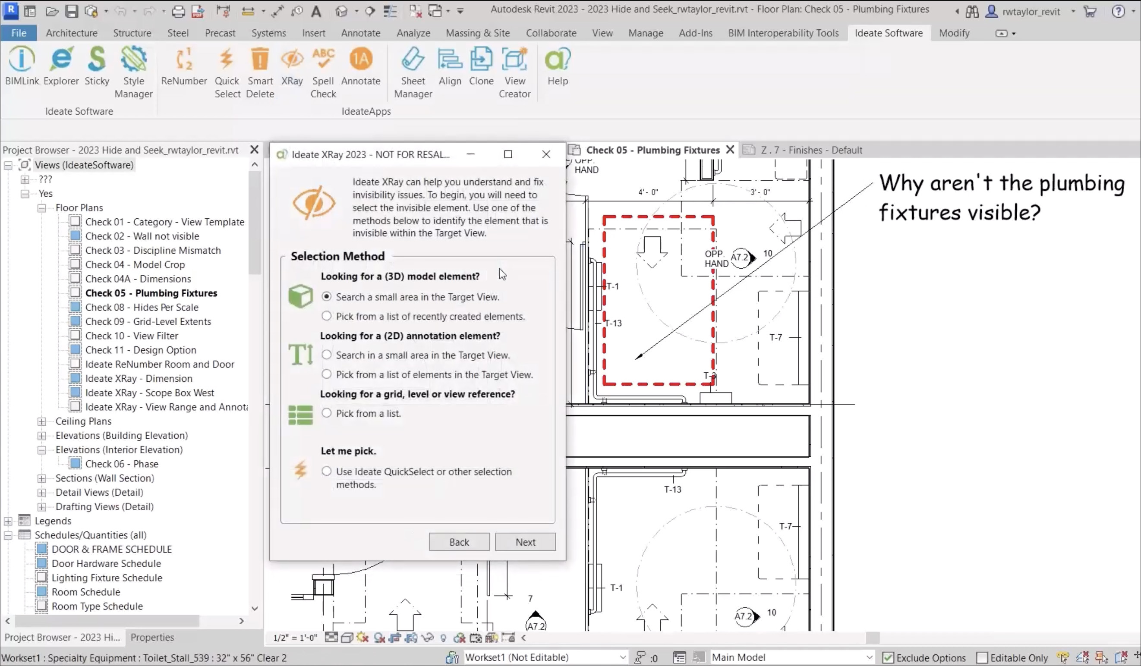Image resolution: width=1141 pixels, height=666 pixels.
Task: Open Ideate Align tool
Action: pos(450,66)
